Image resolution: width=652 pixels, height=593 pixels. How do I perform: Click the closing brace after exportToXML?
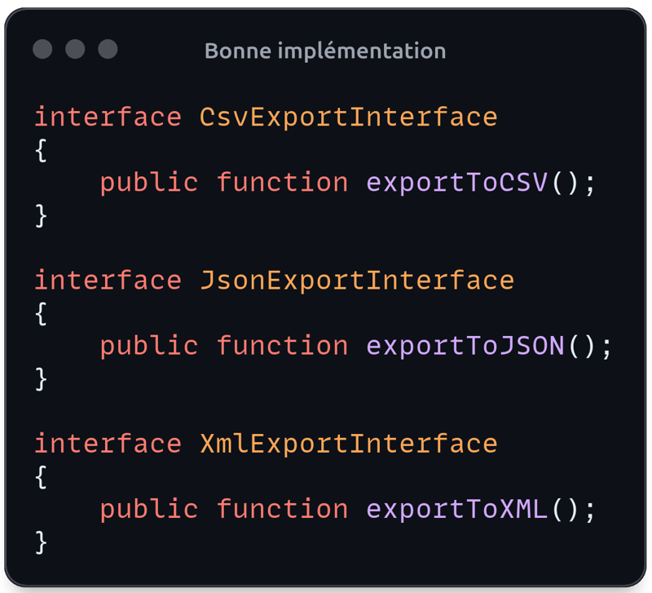41,542
